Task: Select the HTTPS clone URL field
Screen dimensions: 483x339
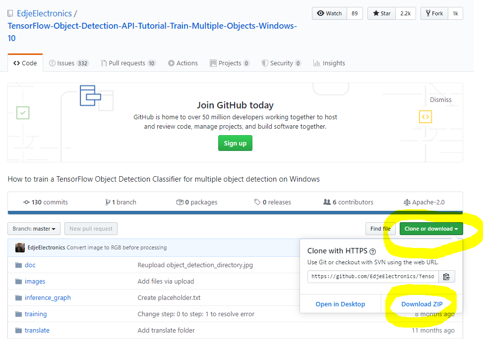Action: pos(373,277)
